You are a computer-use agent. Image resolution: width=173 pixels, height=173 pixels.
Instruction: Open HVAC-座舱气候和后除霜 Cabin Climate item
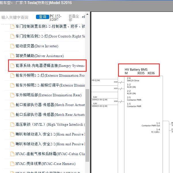(50, 154)
